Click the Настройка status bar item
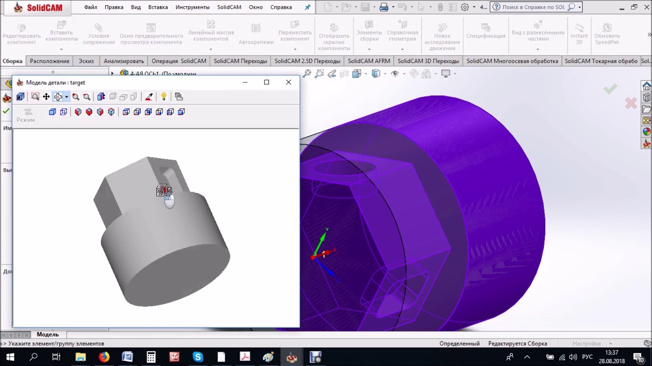The width and height of the screenshot is (652, 366). coord(586,344)
